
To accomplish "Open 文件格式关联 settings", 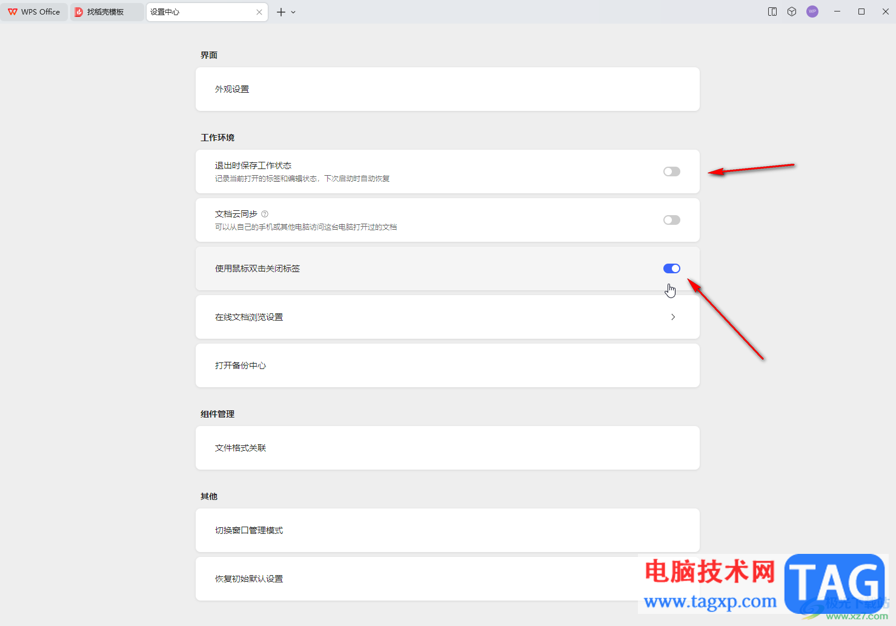I will pos(448,448).
